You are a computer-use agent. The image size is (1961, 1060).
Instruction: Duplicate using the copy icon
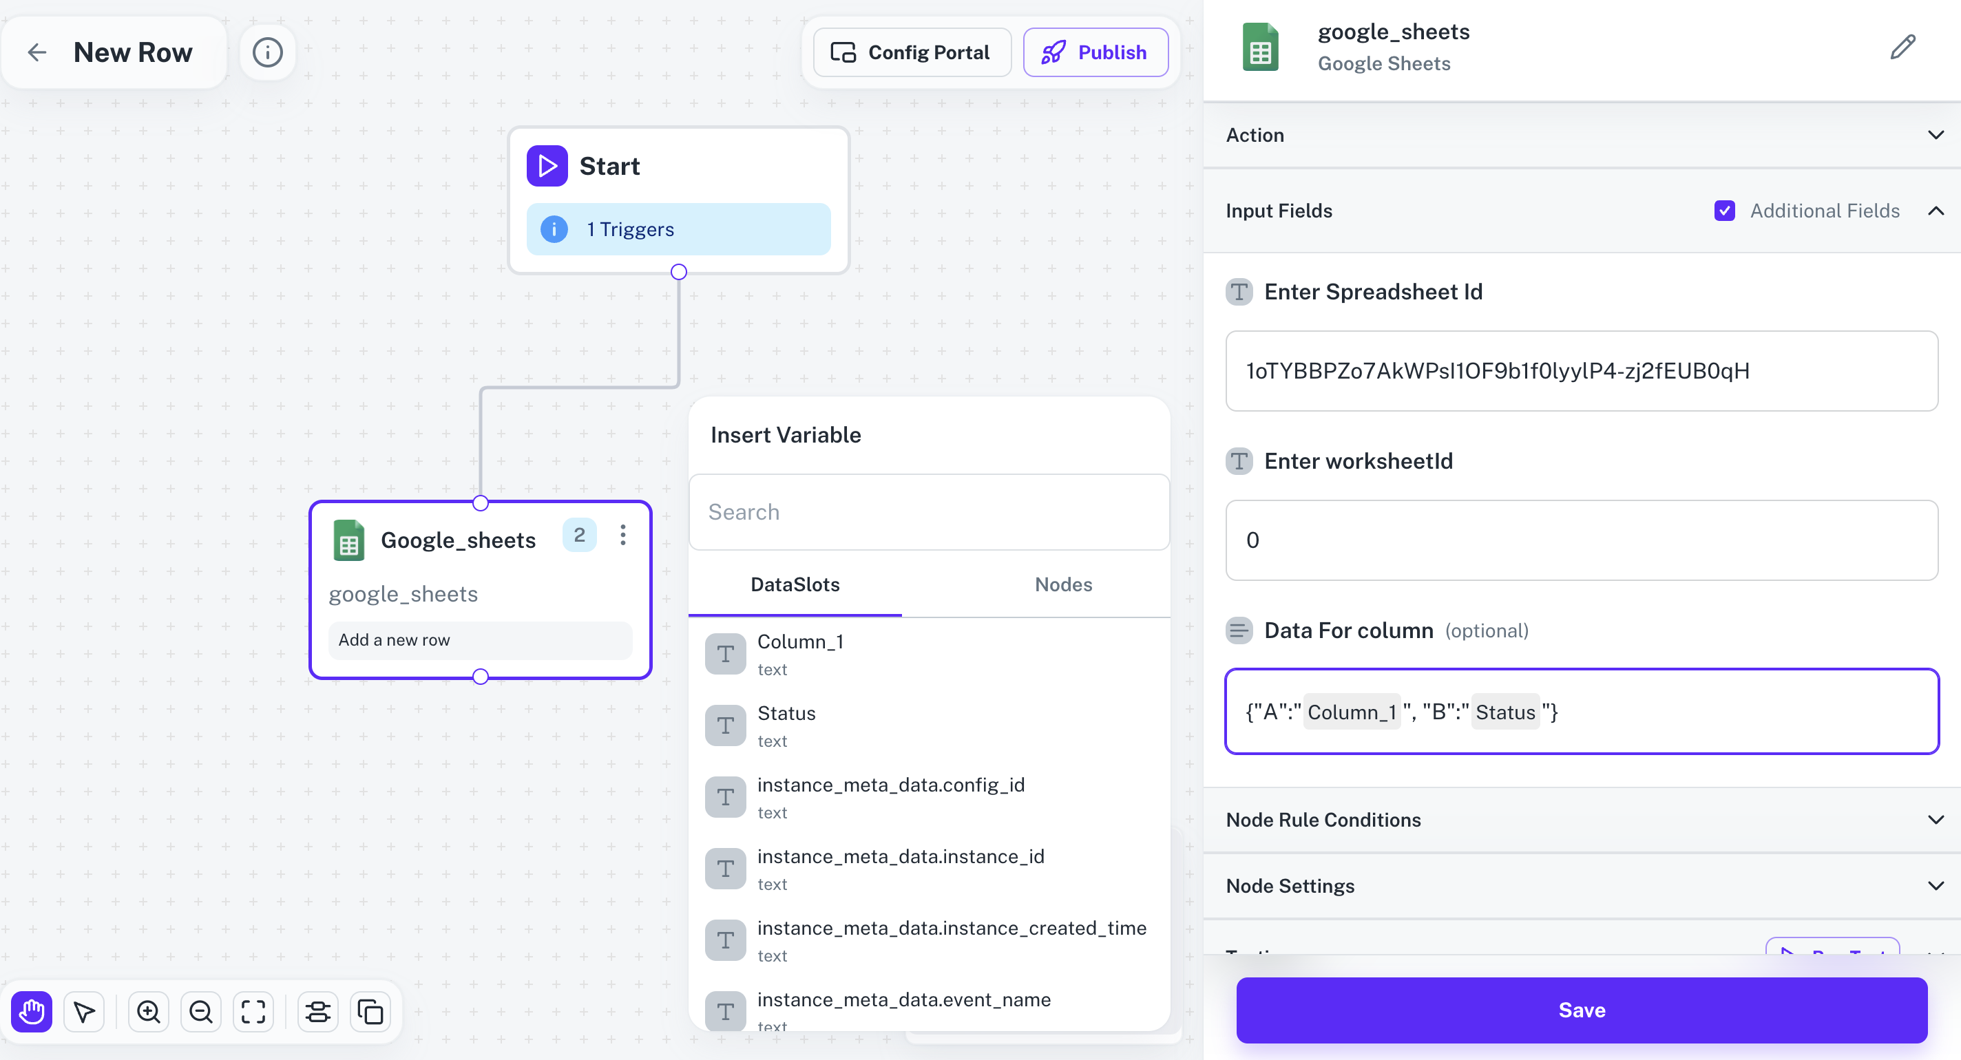(370, 1012)
